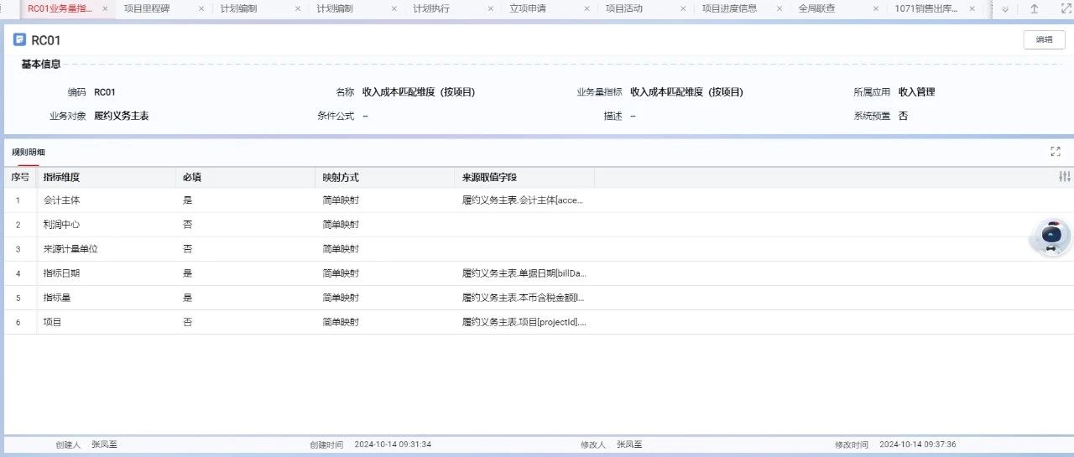Image resolution: width=1074 pixels, height=457 pixels.
Task: Select the 指标日期 row cell
Action: coord(61,273)
